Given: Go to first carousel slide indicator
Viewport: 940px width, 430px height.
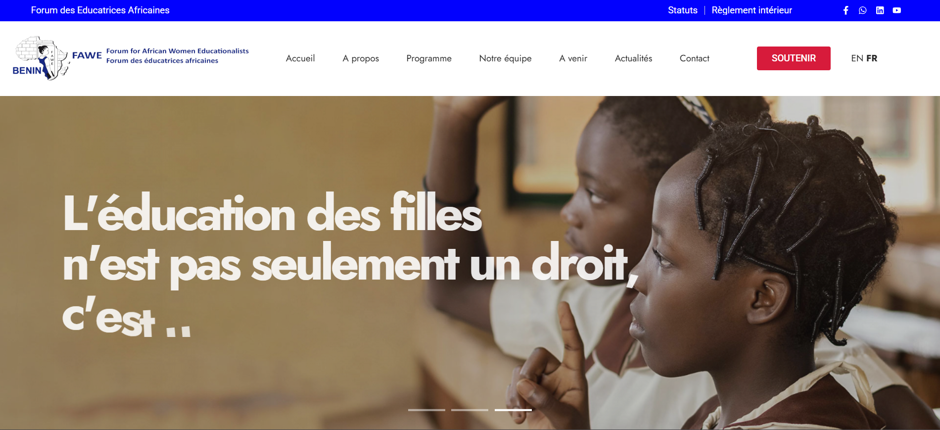Looking at the screenshot, I should pos(426,410).
